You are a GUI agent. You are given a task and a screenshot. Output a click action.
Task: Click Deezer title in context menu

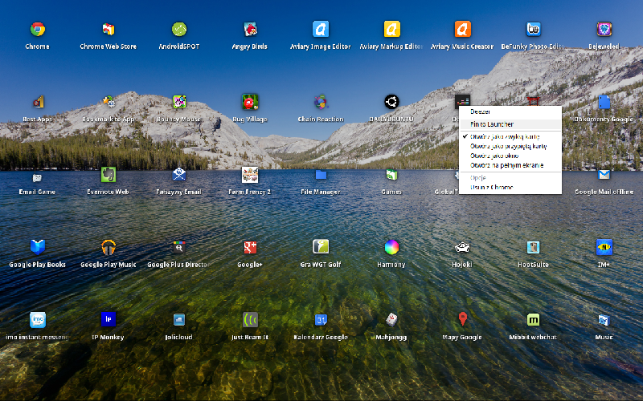pyautogui.click(x=480, y=111)
